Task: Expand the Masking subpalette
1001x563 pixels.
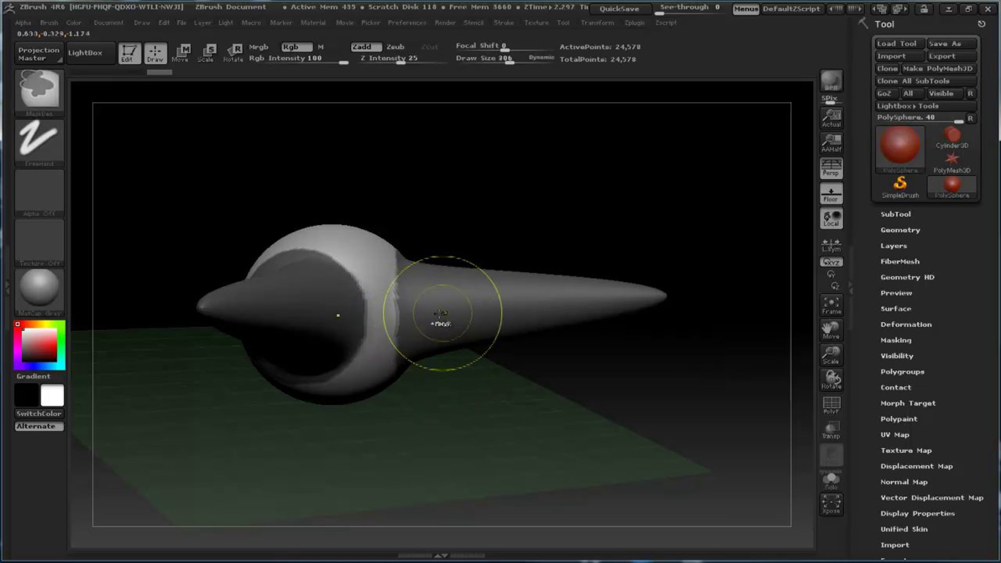Action: (895, 340)
